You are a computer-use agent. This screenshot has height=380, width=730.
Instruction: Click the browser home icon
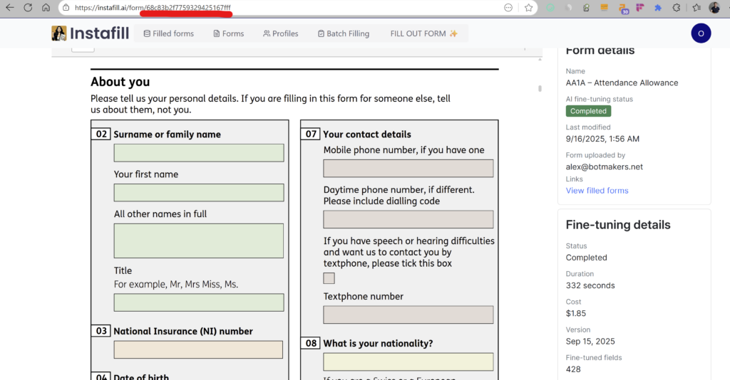(x=46, y=8)
